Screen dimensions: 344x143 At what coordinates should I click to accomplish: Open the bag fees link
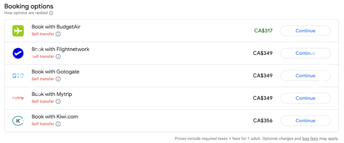(310, 139)
